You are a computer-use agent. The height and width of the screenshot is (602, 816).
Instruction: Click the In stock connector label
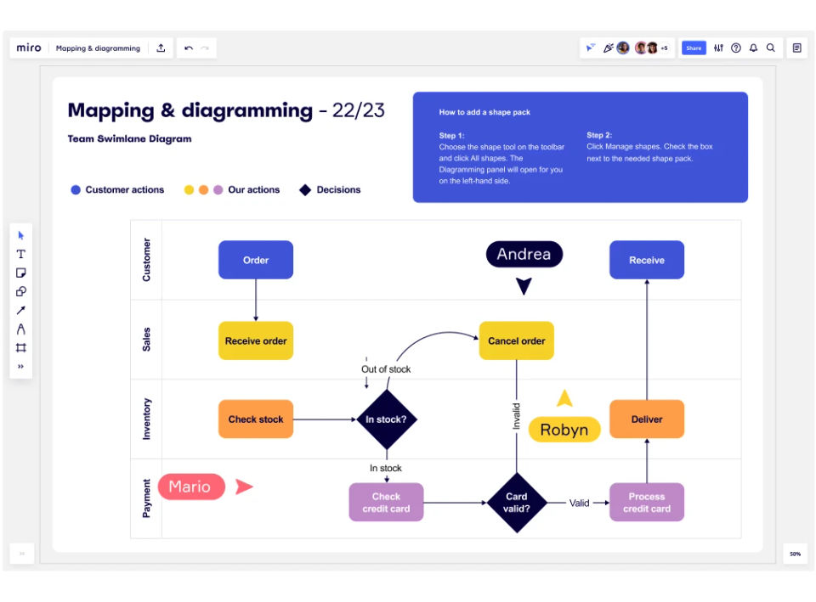click(386, 468)
